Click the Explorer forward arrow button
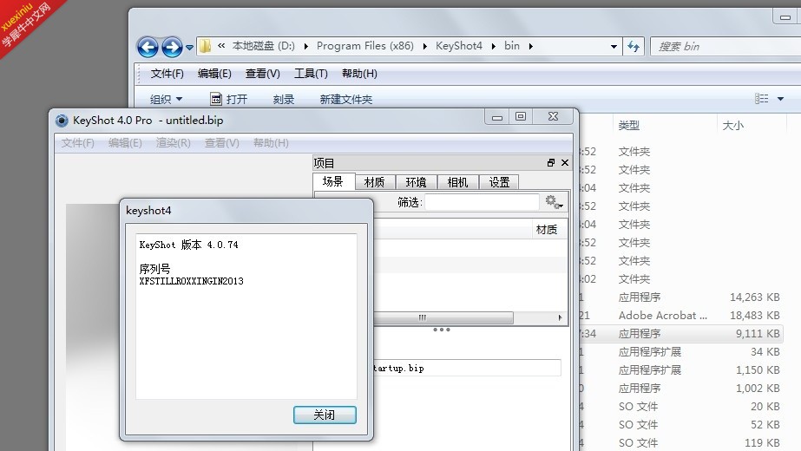The width and height of the screenshot is (801, 451). point(172,47)
